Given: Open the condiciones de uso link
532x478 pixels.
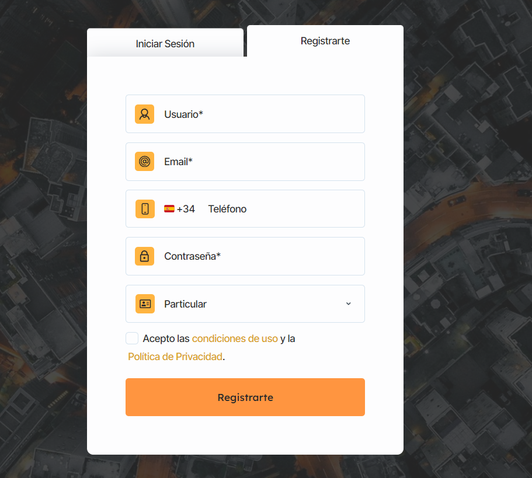Looking at the screenshot, I should [235, 339].
